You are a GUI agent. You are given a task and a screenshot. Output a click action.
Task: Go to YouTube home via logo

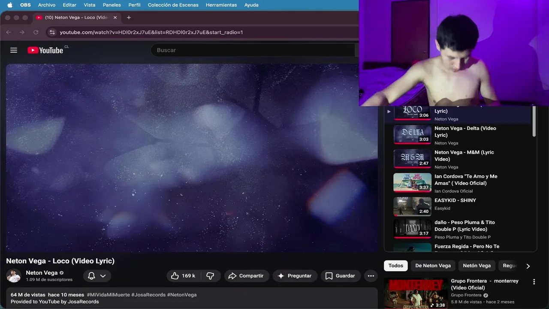click(x=45, y=50)
